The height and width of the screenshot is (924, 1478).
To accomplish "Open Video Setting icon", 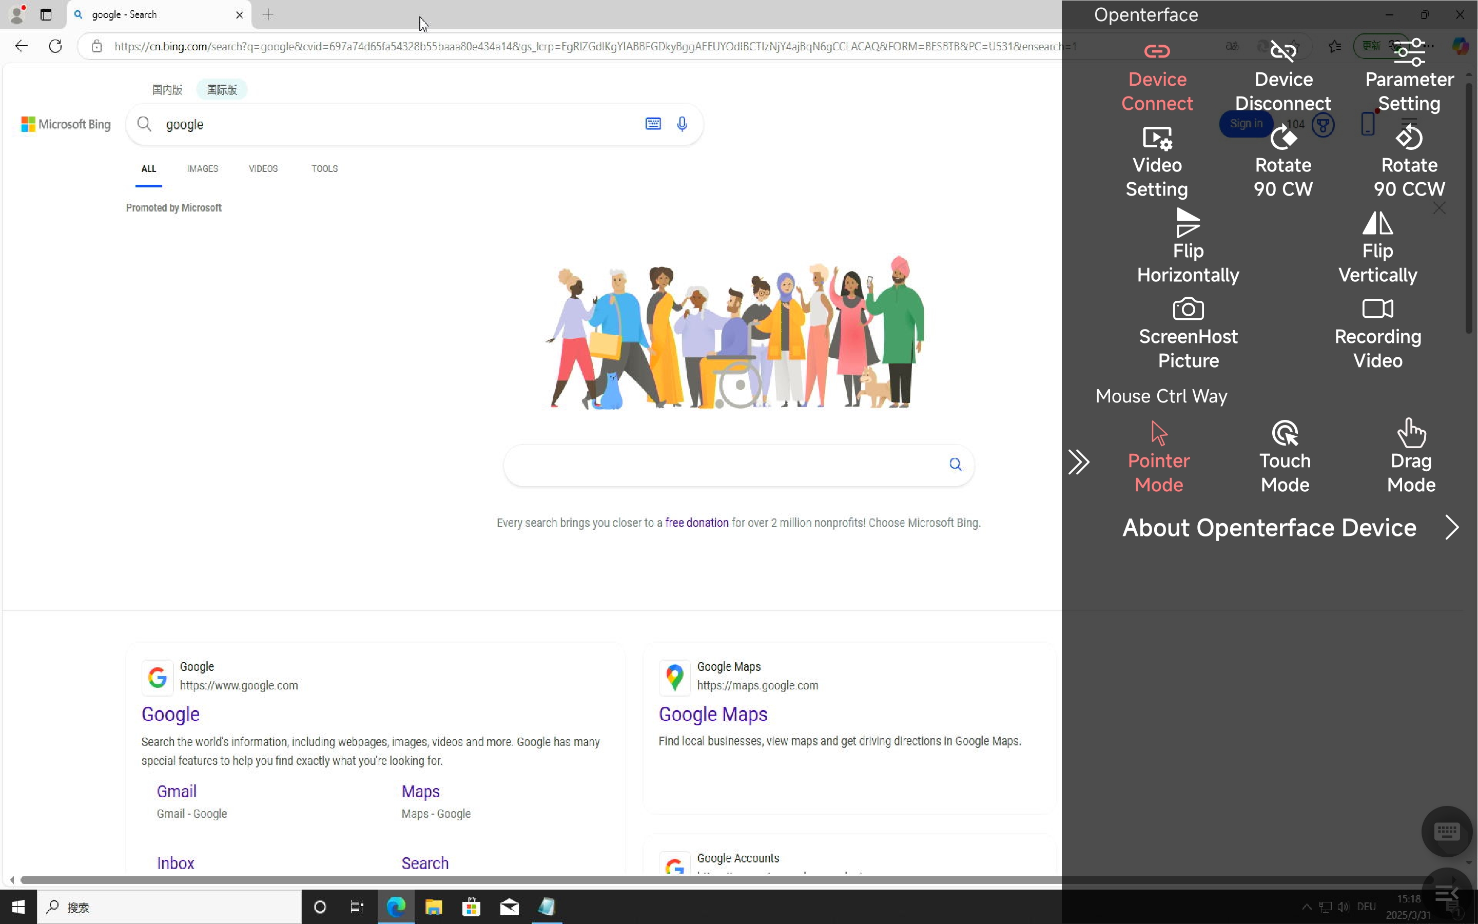I will point(1157,138).
